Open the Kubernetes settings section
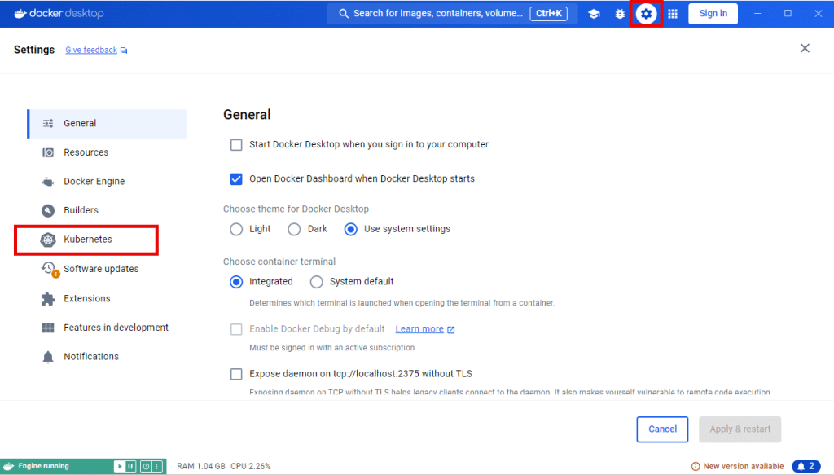The image size is (834, 475). tap(87, 240)
